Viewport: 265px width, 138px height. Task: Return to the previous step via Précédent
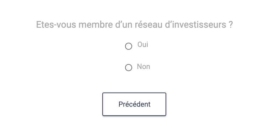tap(134, 104)
